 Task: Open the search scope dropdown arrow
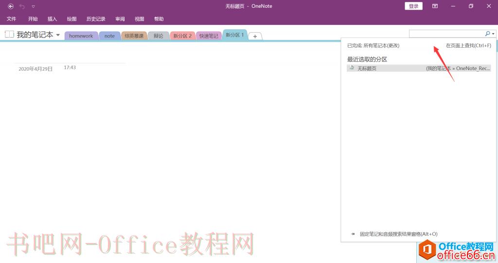click(x=493, y=34)
